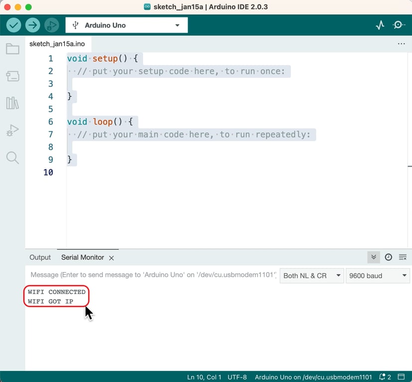This screenshot has height=382, width=412.
Task: Open the Both NL & CR line ending dropdown
Action: [x=311, y=276]
